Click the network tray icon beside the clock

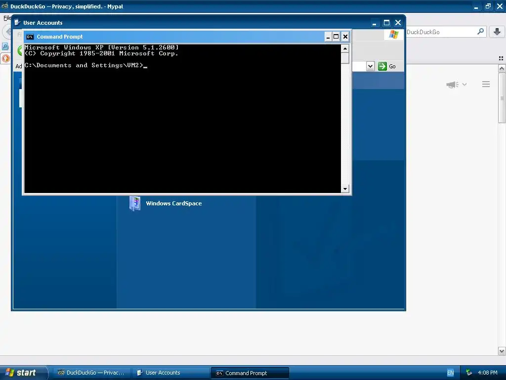pyautogui.click(x=469, y=373)
